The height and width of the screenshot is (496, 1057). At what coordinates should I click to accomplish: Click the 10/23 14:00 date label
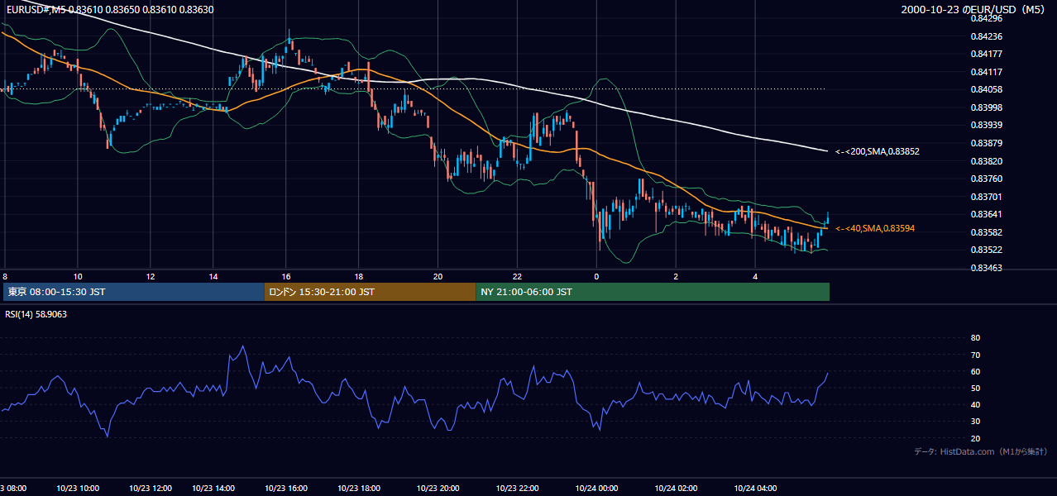(x=213, y=489)
